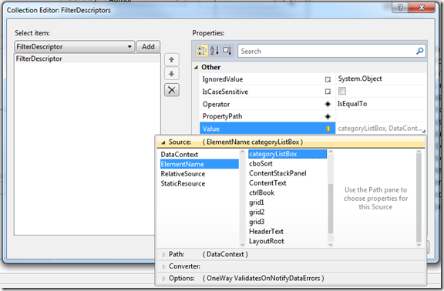The height and width of the screenshot is (291, 444).
Task: Select the Value property row label
Action: coord(211,129)
